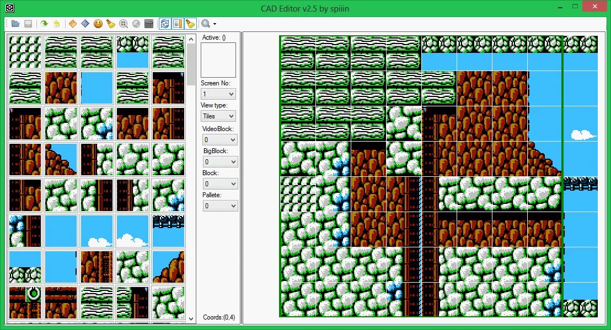Click the green redo arrow icon

coord(45,24)
